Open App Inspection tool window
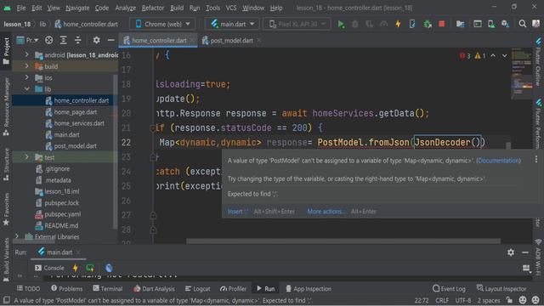Screen dimensions: 544x306 coord(309,289)
